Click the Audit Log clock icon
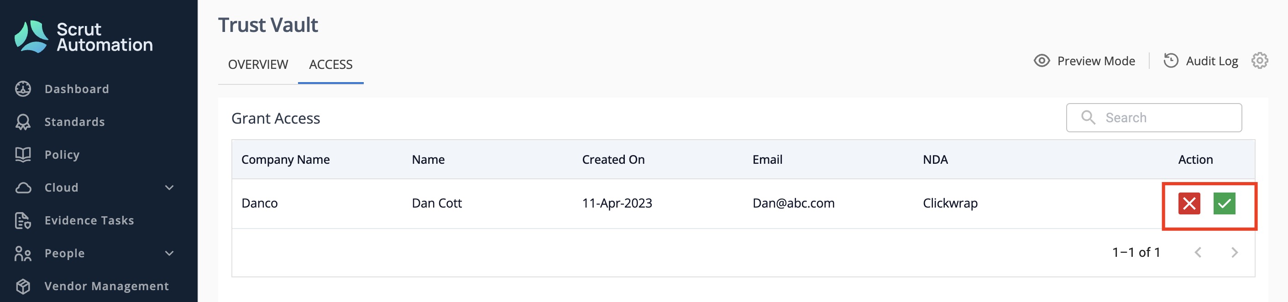This screenshot has height=302, width=1288. tap(1171, 61)
